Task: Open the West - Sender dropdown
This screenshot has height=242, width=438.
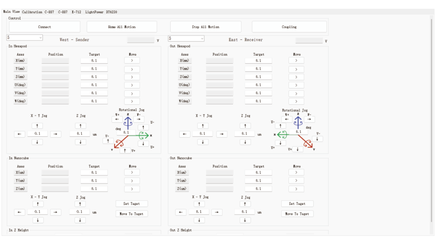Action: pos(24,38)
